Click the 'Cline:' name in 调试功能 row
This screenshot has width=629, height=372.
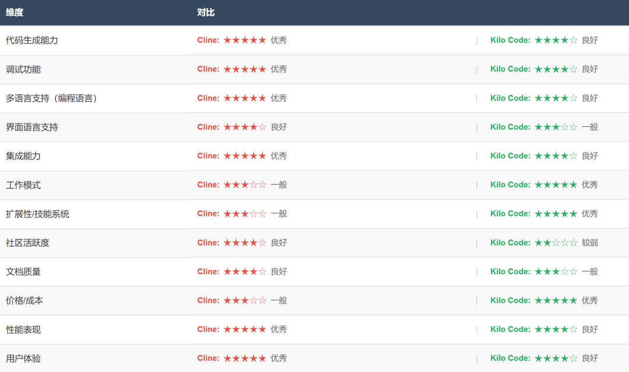coord(208,69)
